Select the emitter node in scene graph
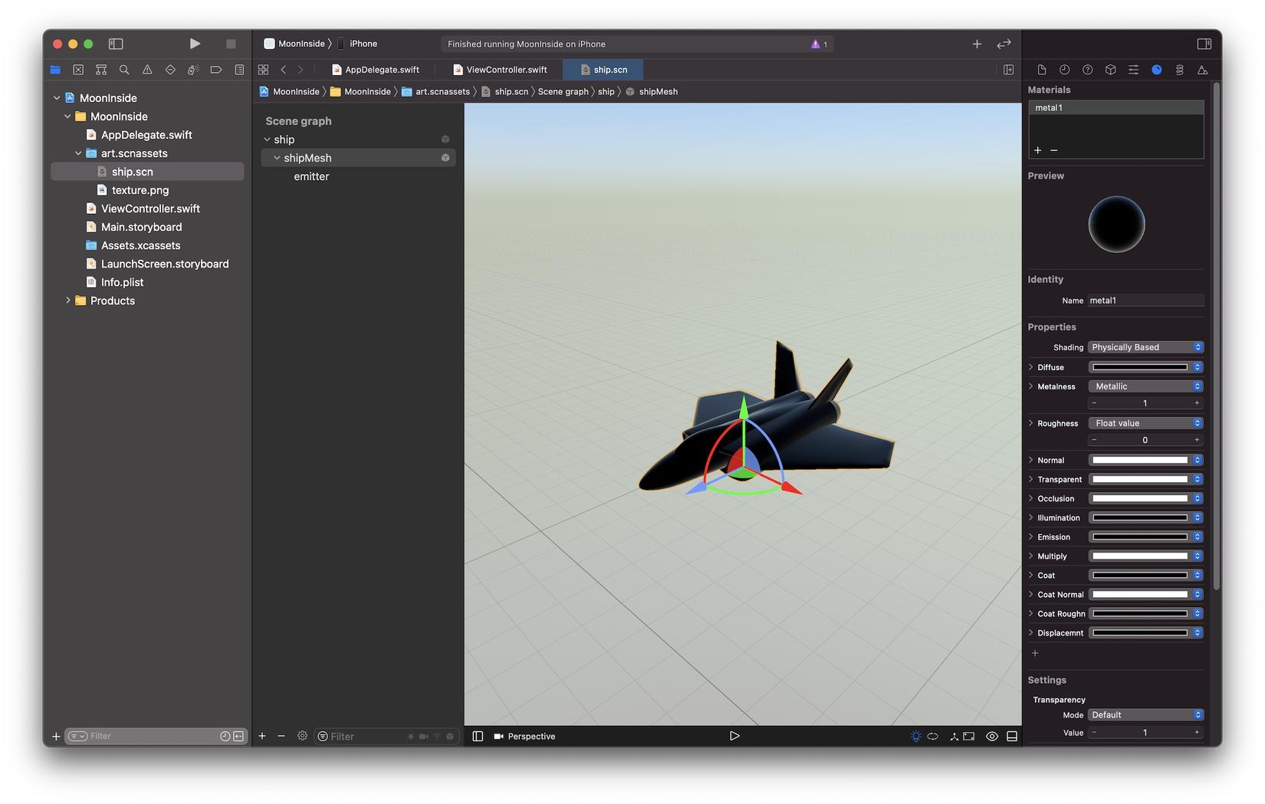The width and height of the screenshot is (1265, 804). tap(311, 176)
